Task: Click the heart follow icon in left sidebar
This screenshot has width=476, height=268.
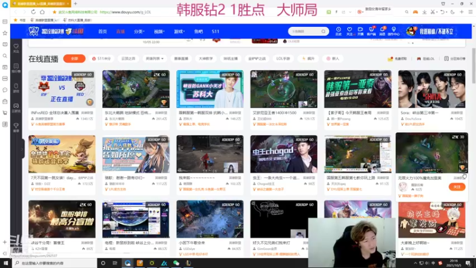Action: pos(16,48)
